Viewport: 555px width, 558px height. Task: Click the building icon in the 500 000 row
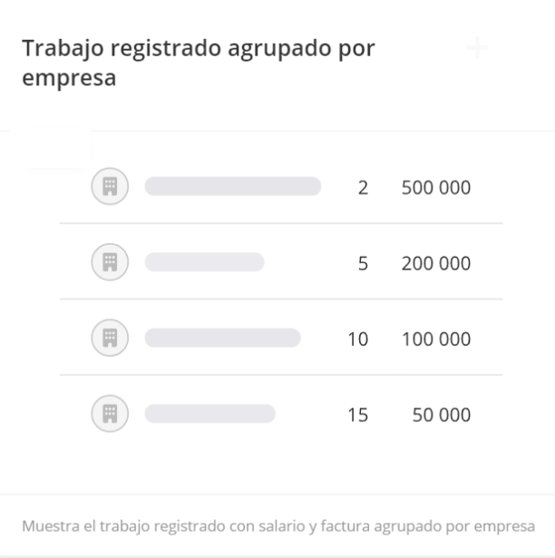[x=110, y=187]
